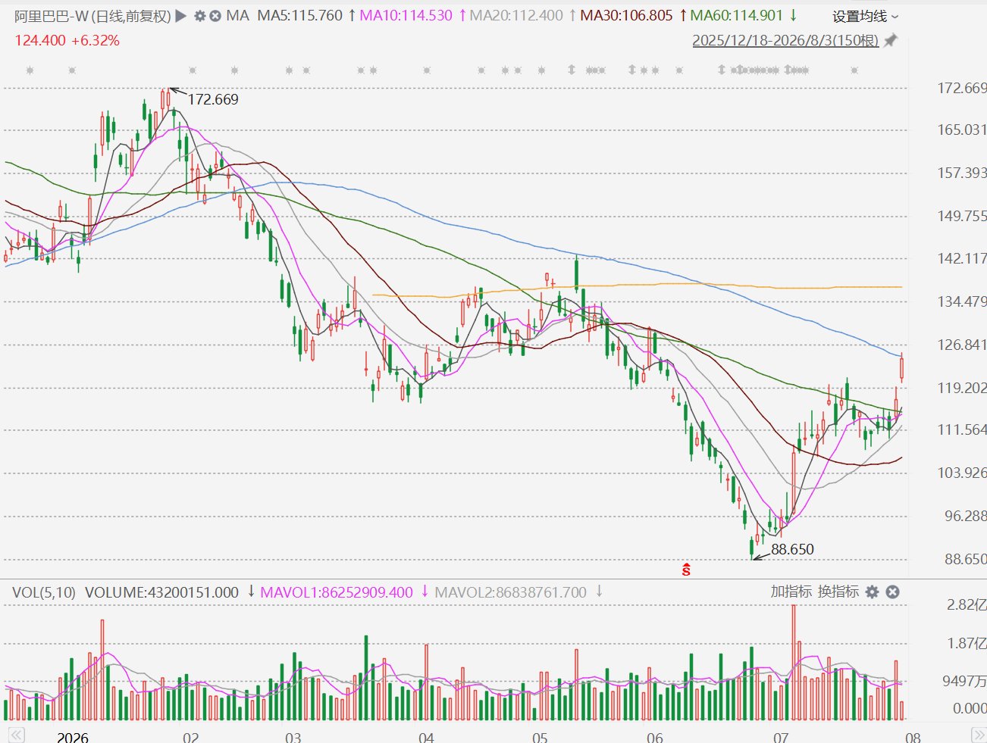The width and height of the screenshot is (987, 743).
Task: Click the 2.82亿 volume axis label
Action: [x=967, y=604]
